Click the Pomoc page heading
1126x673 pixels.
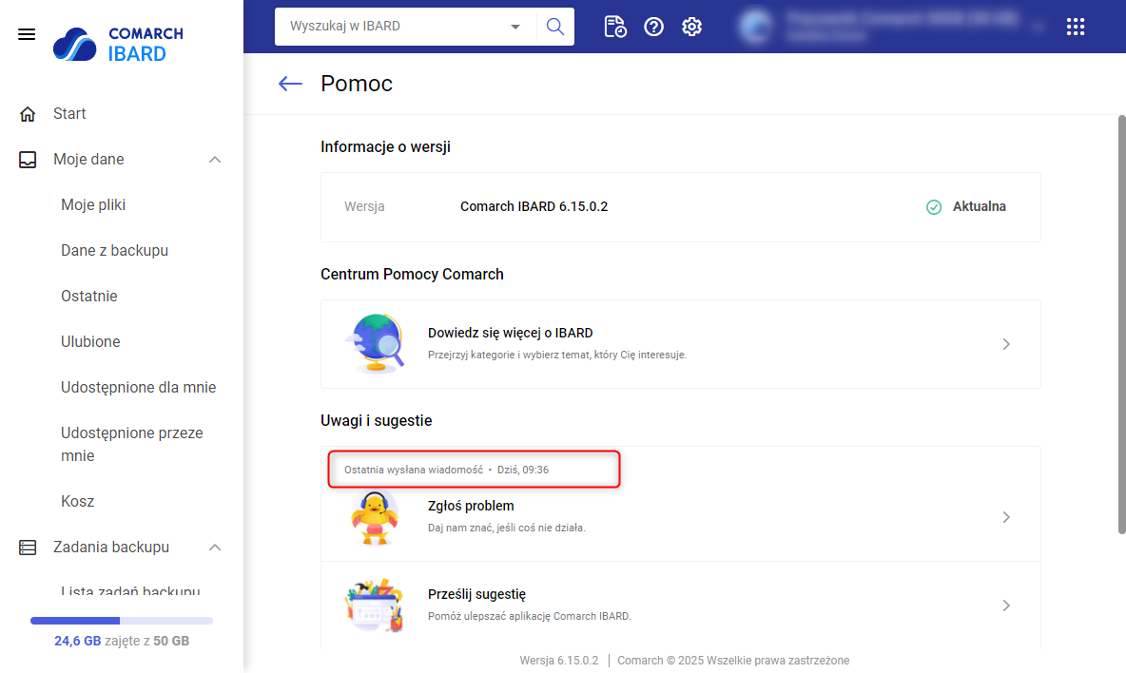click(357, 84)
